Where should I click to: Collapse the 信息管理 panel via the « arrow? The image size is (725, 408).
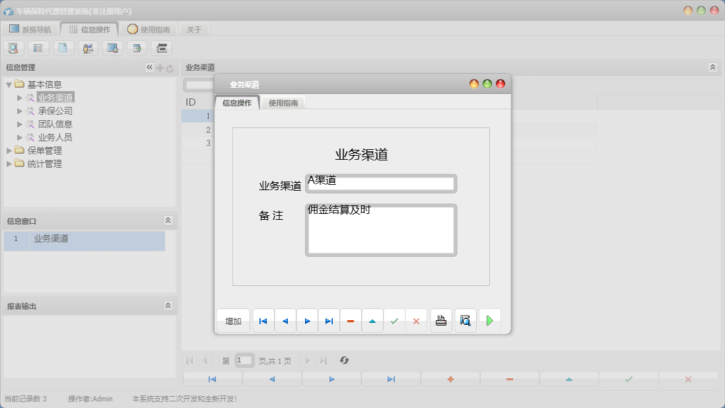click(149, 67)
